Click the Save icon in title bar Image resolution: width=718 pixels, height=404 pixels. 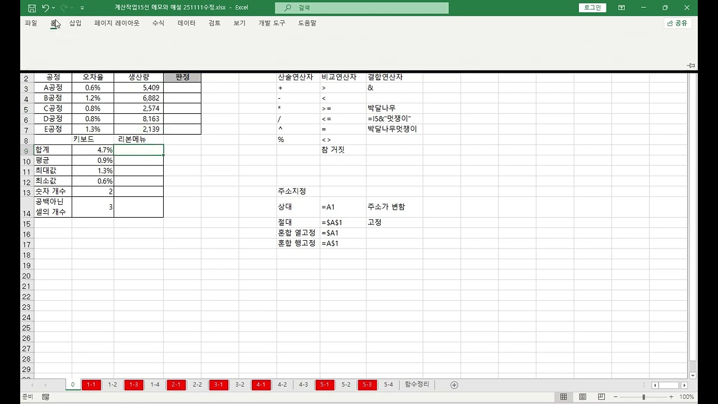coord(32,8)
